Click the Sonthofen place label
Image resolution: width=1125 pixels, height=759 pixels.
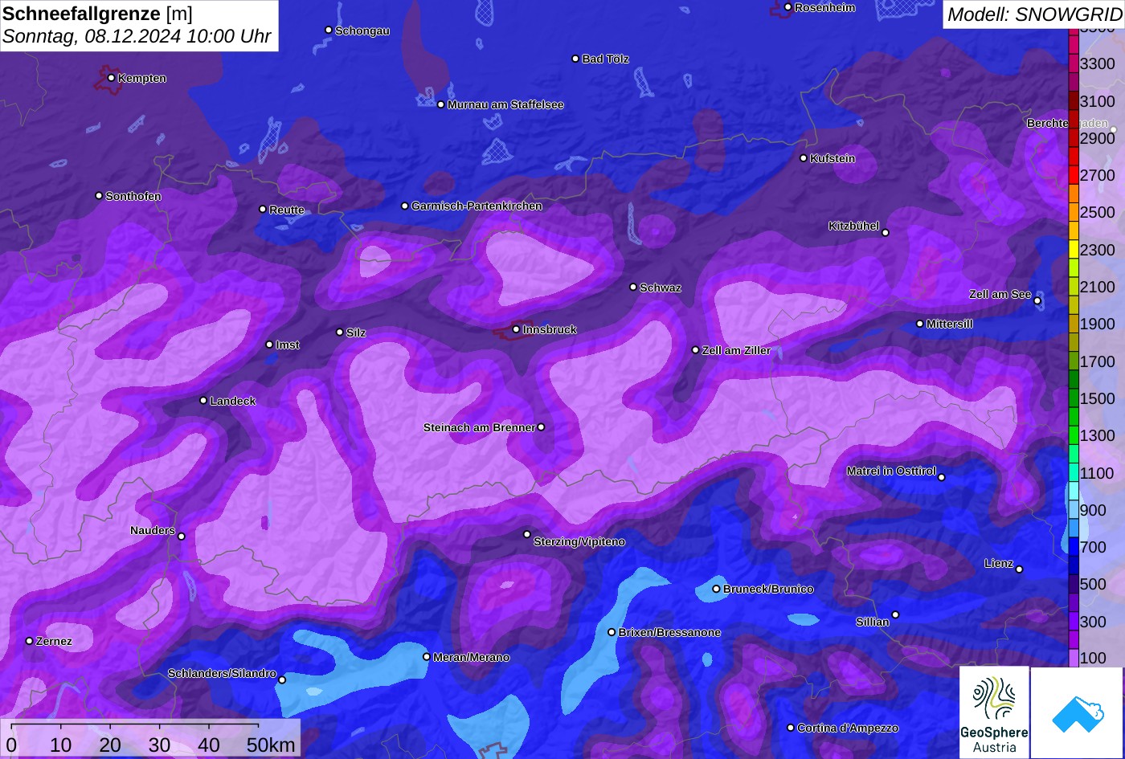click(x=133, y=196)
